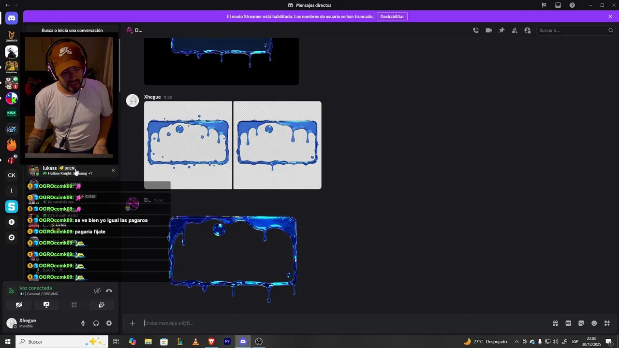Add a server with plus icon
Image resolution: width=619 pixels, height=348 pixels.
[x=12, y=222]
